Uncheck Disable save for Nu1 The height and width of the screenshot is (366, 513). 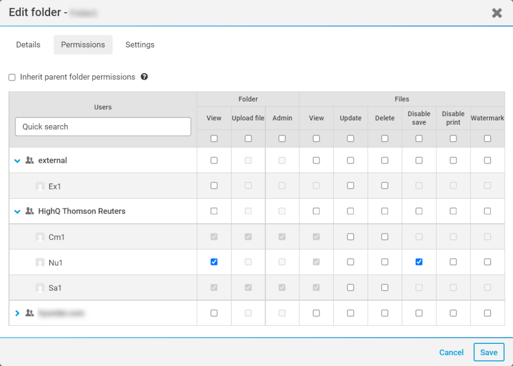click(419, 262)
